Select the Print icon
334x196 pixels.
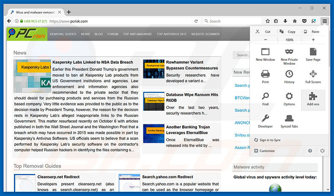[265, 77]
